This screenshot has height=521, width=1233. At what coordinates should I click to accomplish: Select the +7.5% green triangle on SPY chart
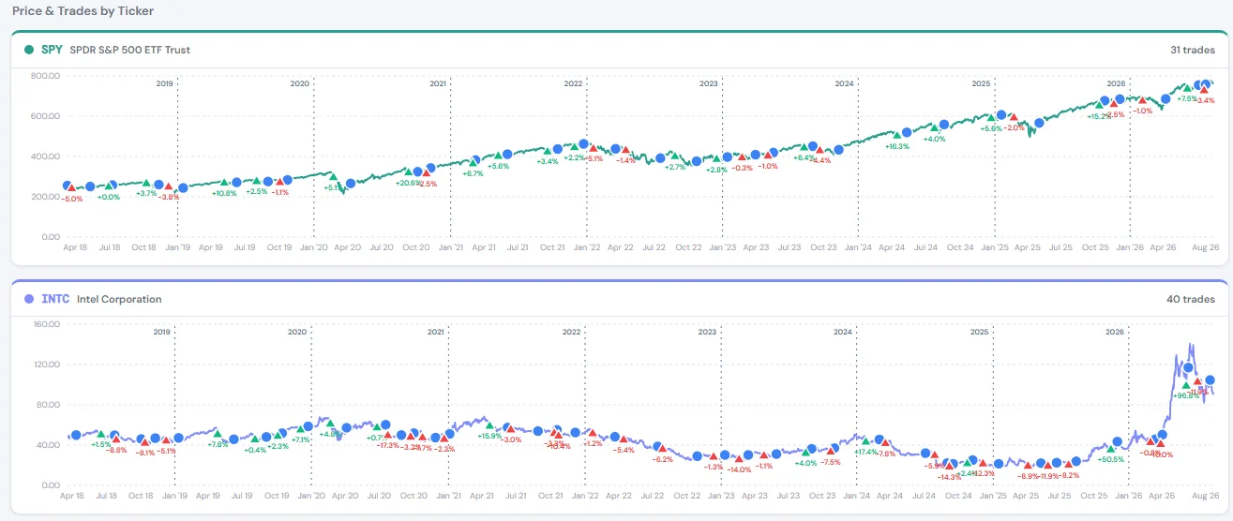1187,88
